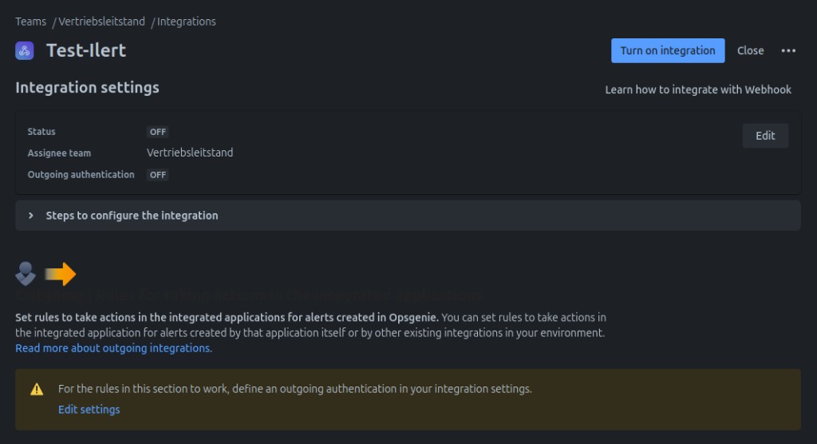Image resolution: width=817 pixels, height=444 pixels.
Task: Click the orange outgoing arrow icon
Action: pyautogui.click(x=61, y=275)
